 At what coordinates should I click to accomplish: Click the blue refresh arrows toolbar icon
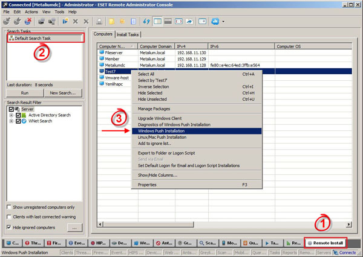146,22
